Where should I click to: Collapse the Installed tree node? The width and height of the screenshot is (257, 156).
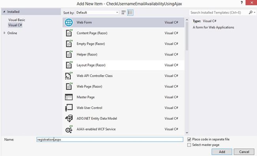(x=4, y=11)
